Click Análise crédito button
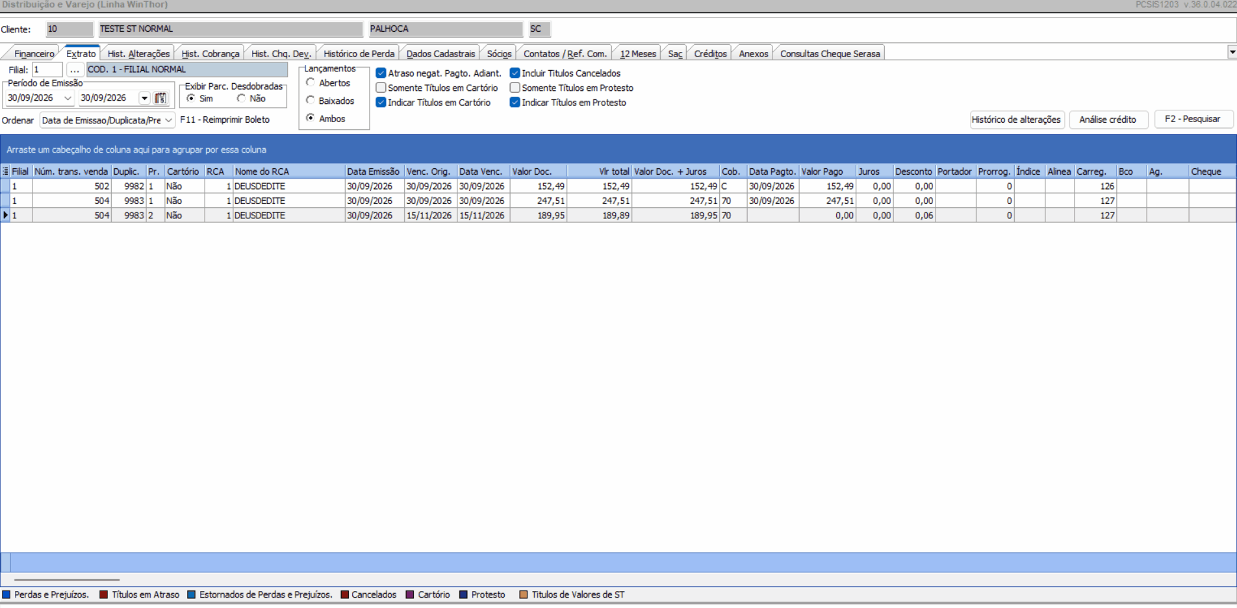 click(1108, 120)
